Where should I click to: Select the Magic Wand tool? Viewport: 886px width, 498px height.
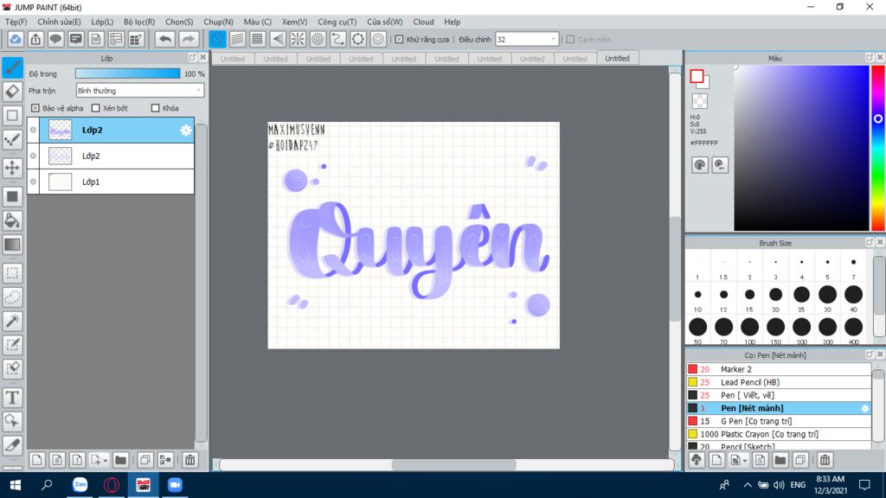(x=12, y=321)
